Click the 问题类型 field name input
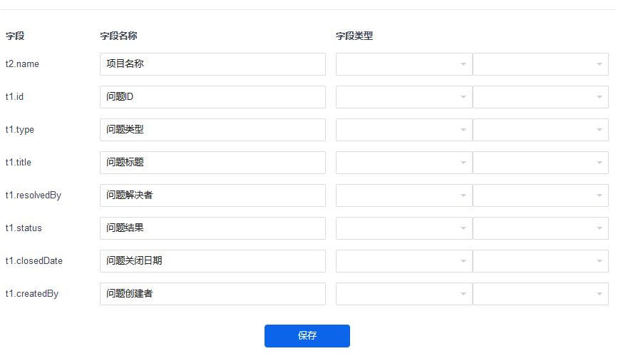Image resolution: width=621 pixels, height=361 pixels. tap(212, 130)
